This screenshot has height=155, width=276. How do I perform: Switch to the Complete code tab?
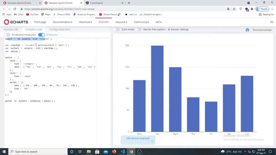click(34, 29)
